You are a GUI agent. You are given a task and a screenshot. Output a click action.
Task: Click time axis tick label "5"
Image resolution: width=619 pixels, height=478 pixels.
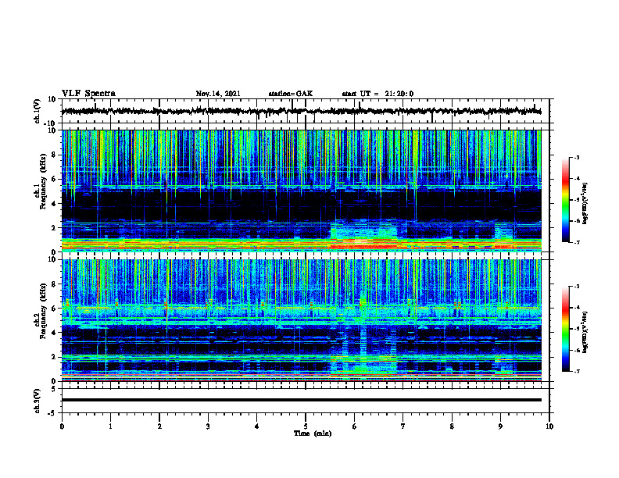pos(306,426)
